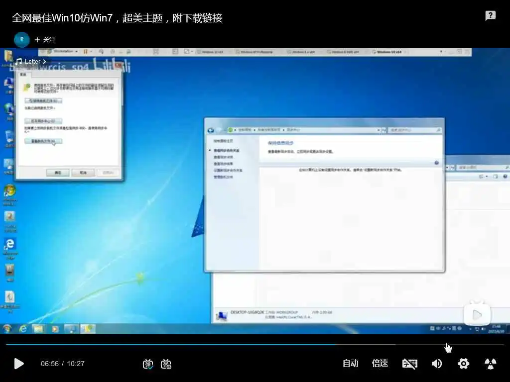The image size is (510, 382).
Task: Toggle subtitles with the crossed-out caption icon
Action: 409,364
